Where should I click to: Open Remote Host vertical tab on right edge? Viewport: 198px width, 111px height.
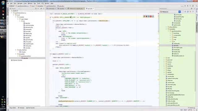coord(197,27)
